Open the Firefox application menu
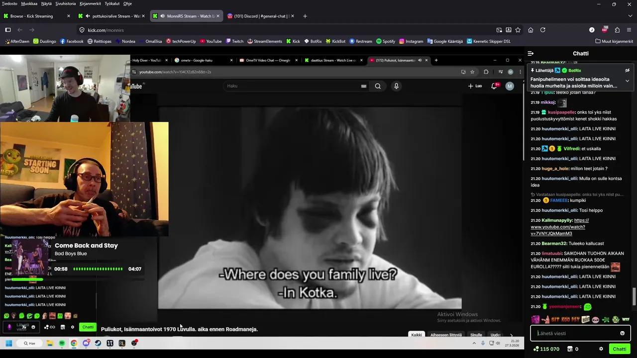637x358 pixels. 630,30
